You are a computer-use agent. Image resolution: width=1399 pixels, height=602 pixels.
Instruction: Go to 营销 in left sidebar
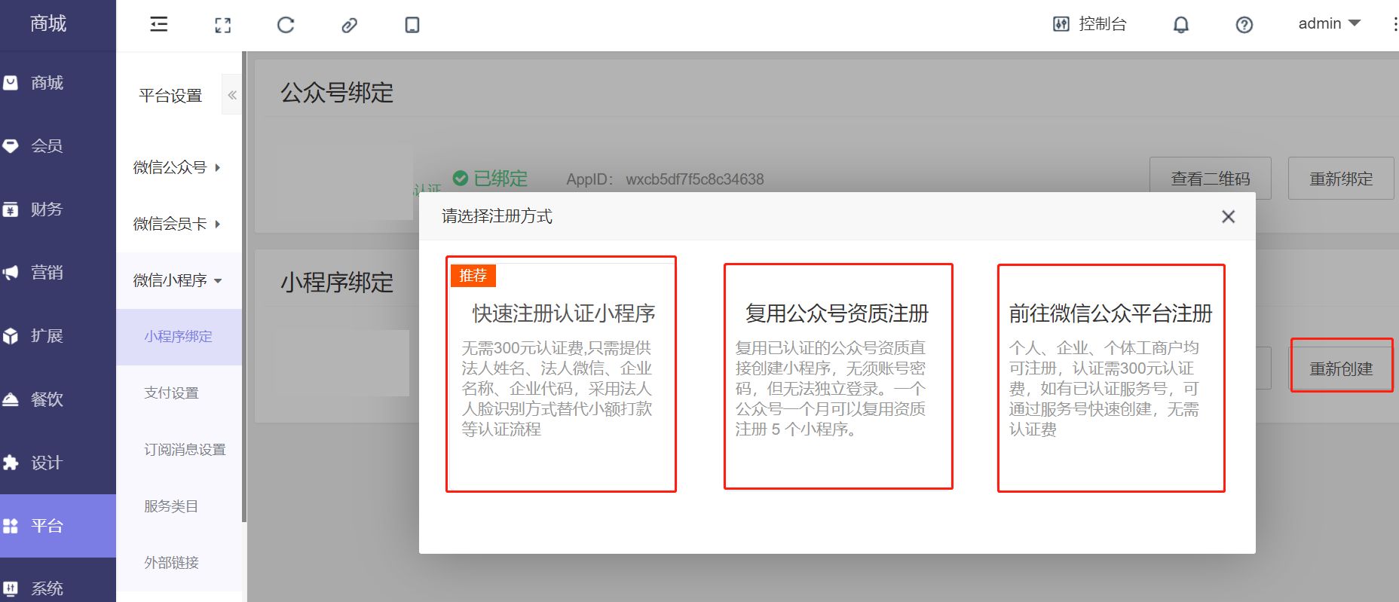click(x=47, y=273)
